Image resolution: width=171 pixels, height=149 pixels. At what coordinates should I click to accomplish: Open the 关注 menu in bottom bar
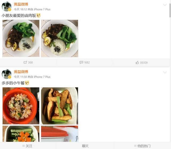[x=27, y=146]
